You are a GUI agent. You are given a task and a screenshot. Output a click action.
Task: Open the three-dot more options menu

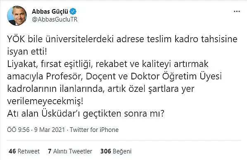[x=237, y=12]
